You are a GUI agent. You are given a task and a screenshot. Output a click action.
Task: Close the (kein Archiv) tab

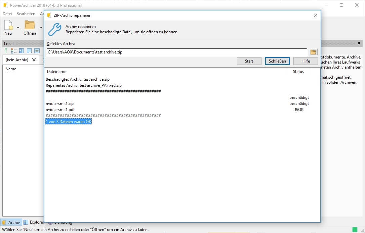[x=34, y=60]
